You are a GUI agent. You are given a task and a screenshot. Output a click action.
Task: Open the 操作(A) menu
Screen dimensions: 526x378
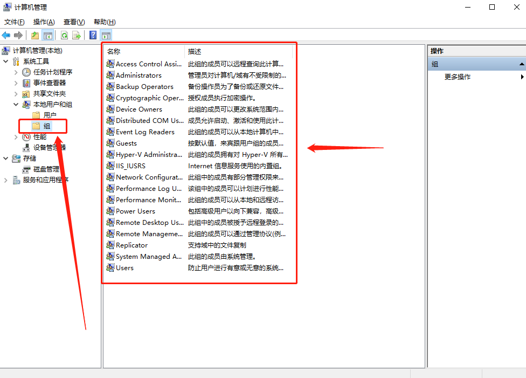(44, 22)
